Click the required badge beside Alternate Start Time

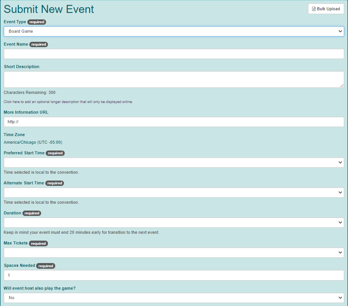pos(54,183)
